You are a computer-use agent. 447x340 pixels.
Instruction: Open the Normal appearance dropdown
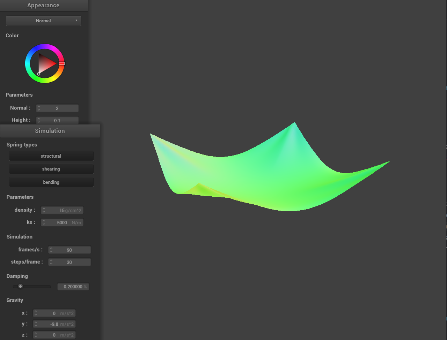coord(43,21)
